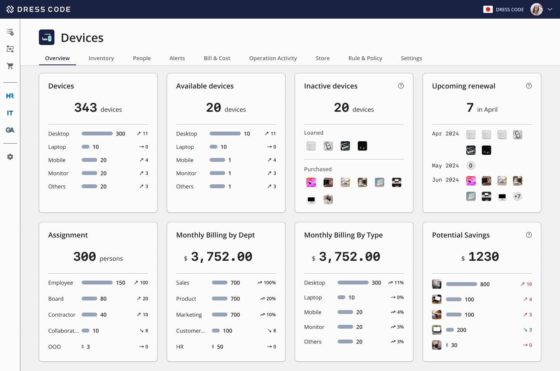Image resolution: width=560 pixels, height=371 pixels.
Task: Switch to the IT module in the sidebar
Action: (10, 113)
